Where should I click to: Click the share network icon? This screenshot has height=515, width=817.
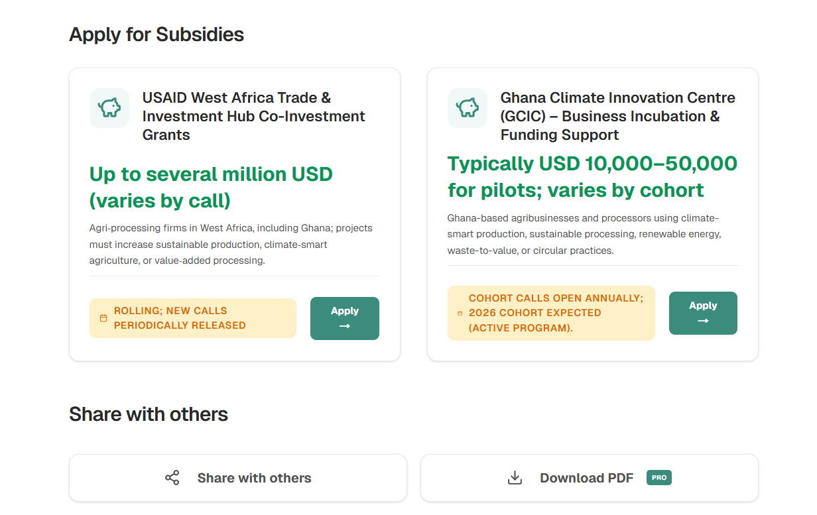point(172,478)
